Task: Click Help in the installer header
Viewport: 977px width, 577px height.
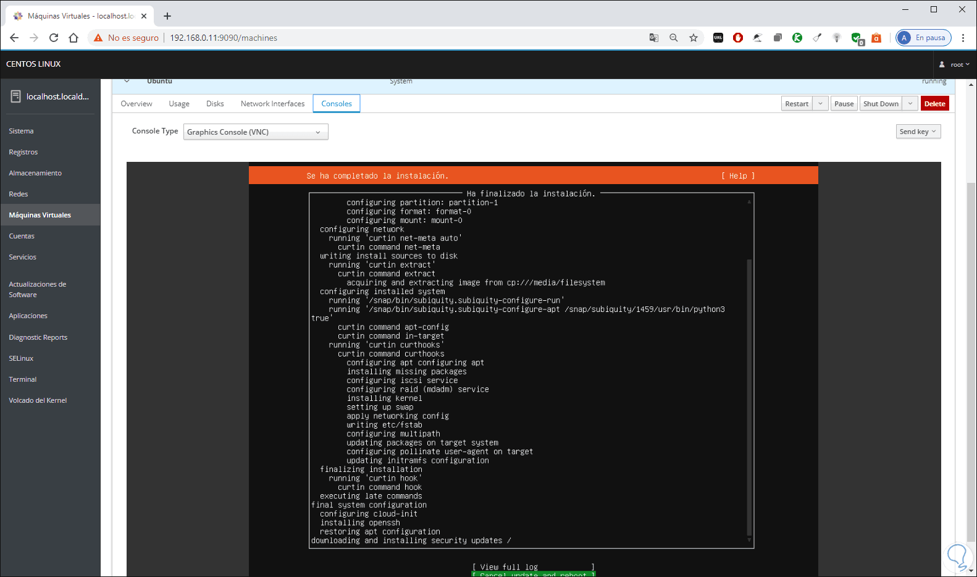Action: click(x=738, y=176)
